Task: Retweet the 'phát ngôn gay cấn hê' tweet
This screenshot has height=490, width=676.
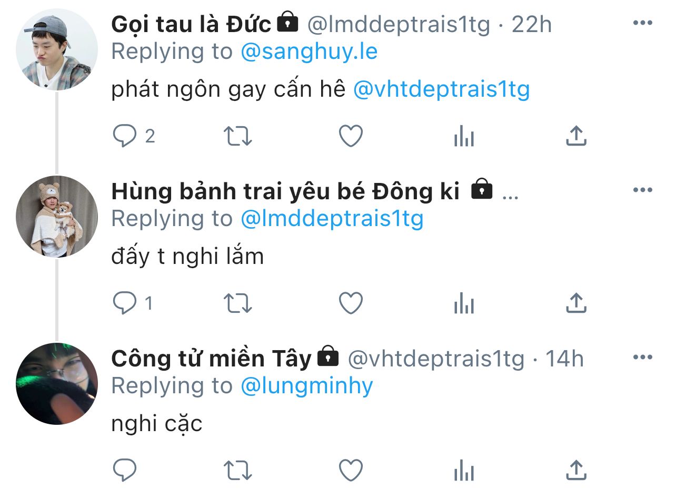Action: (238, 136)
